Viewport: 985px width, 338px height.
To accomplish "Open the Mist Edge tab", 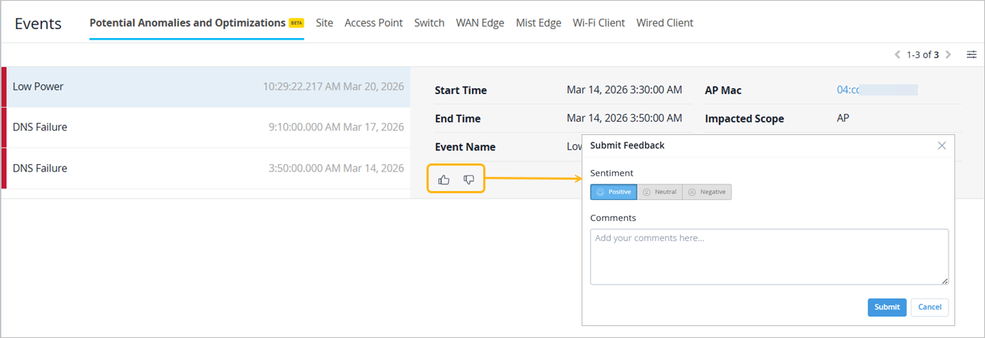I will click(x=538, y=23).
